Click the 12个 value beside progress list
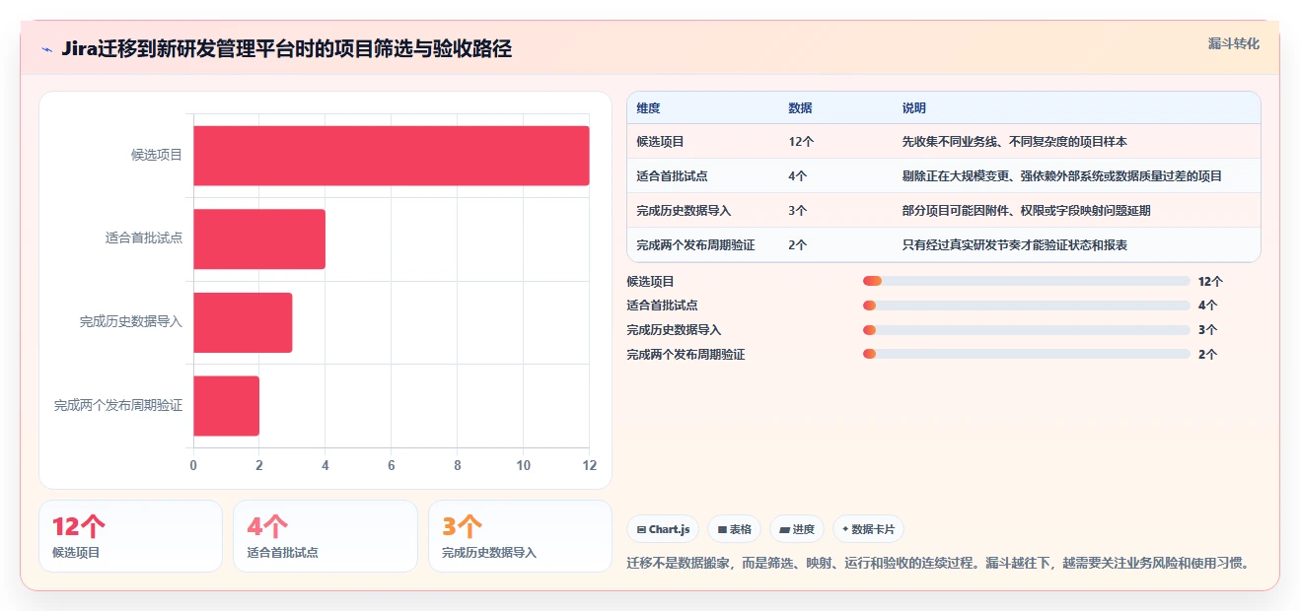 pyautogui.click(x=1210, y=281)
